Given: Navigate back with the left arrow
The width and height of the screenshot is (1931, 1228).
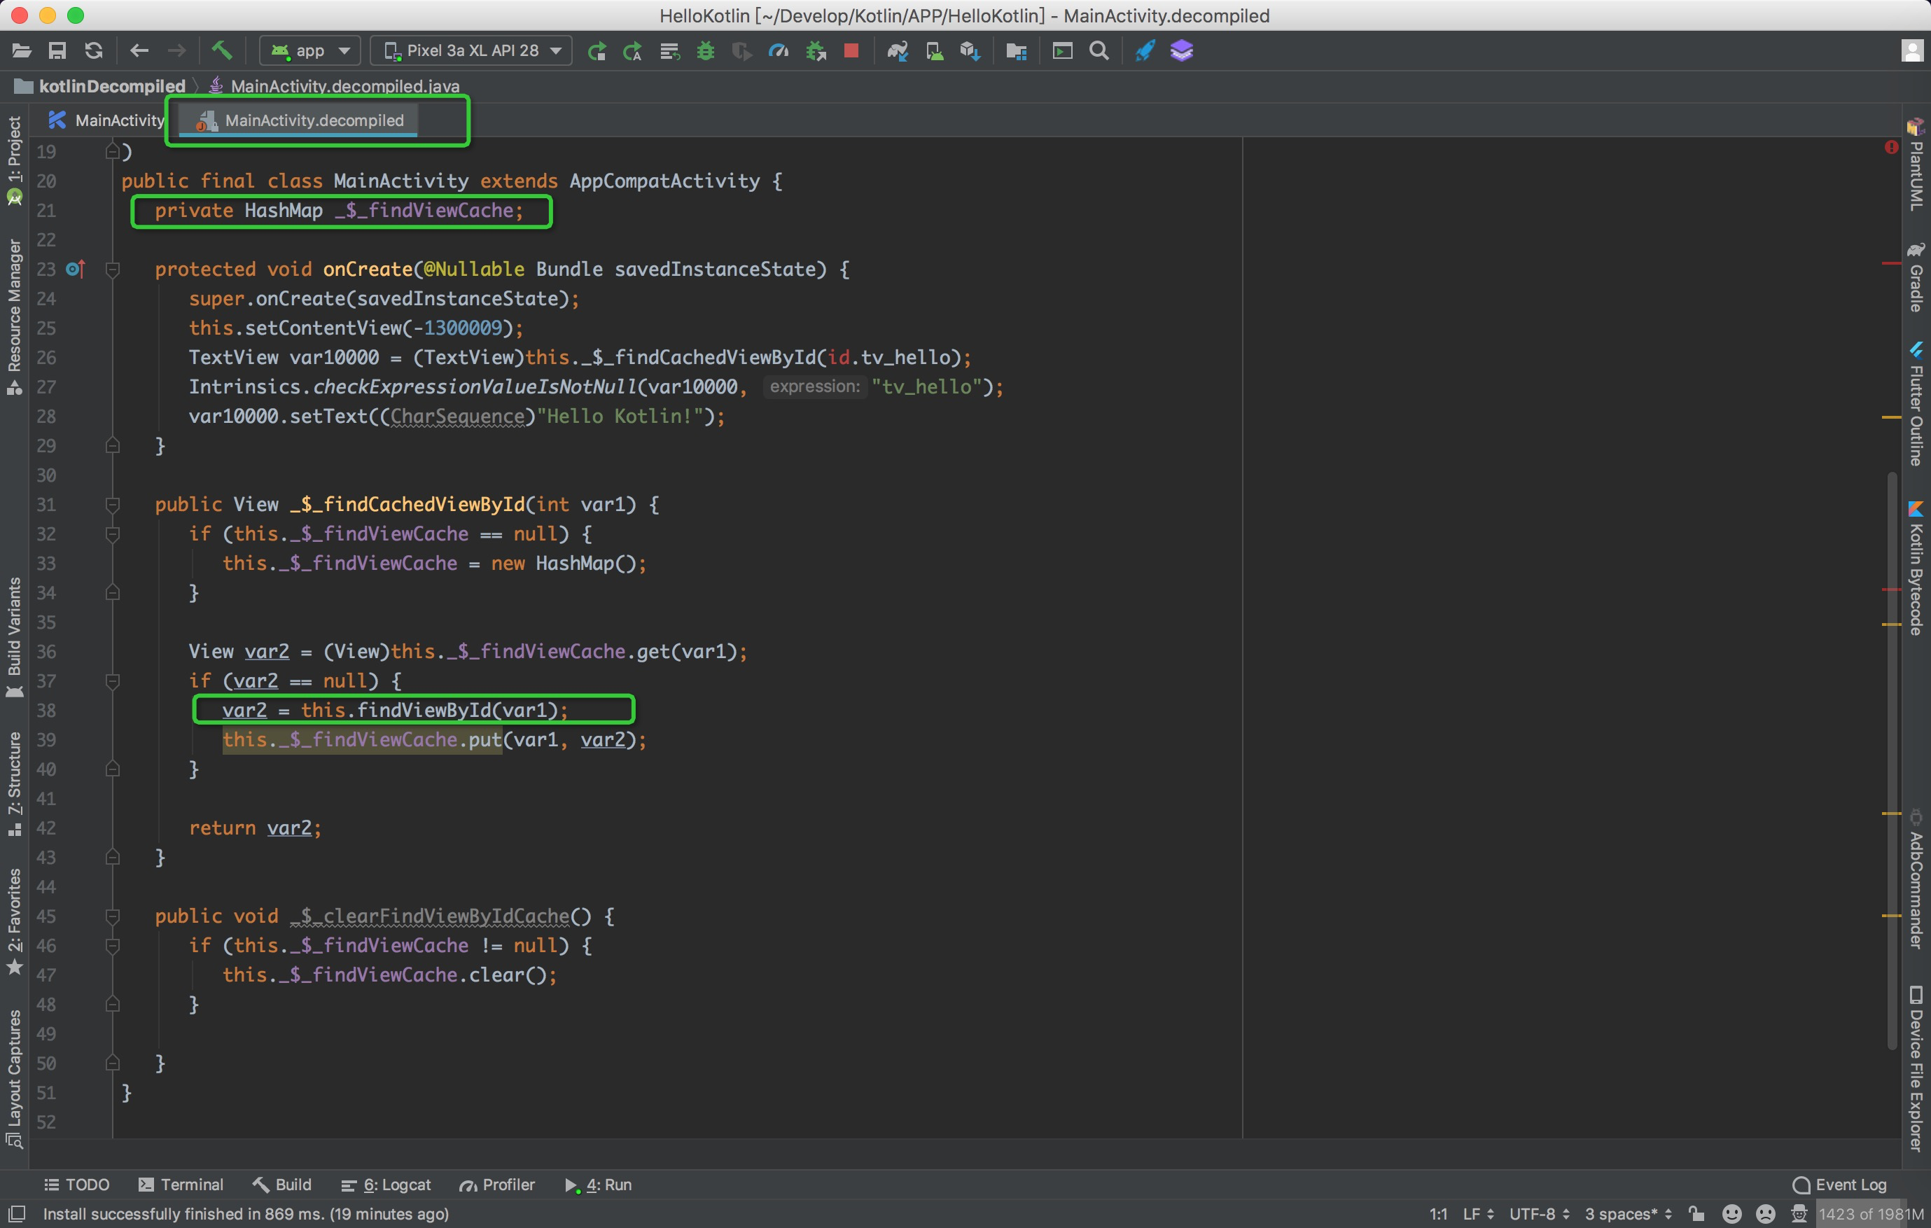Looking at the screenshot, I should tap(139, 50).
